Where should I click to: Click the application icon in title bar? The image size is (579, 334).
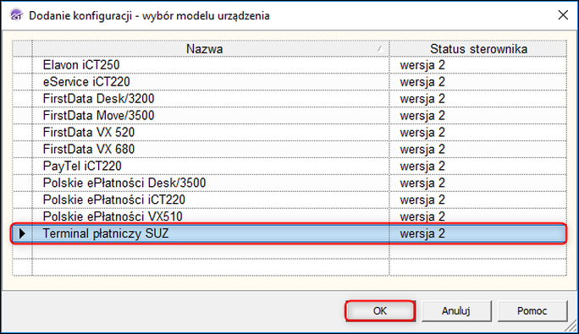[x=17, y=15]
